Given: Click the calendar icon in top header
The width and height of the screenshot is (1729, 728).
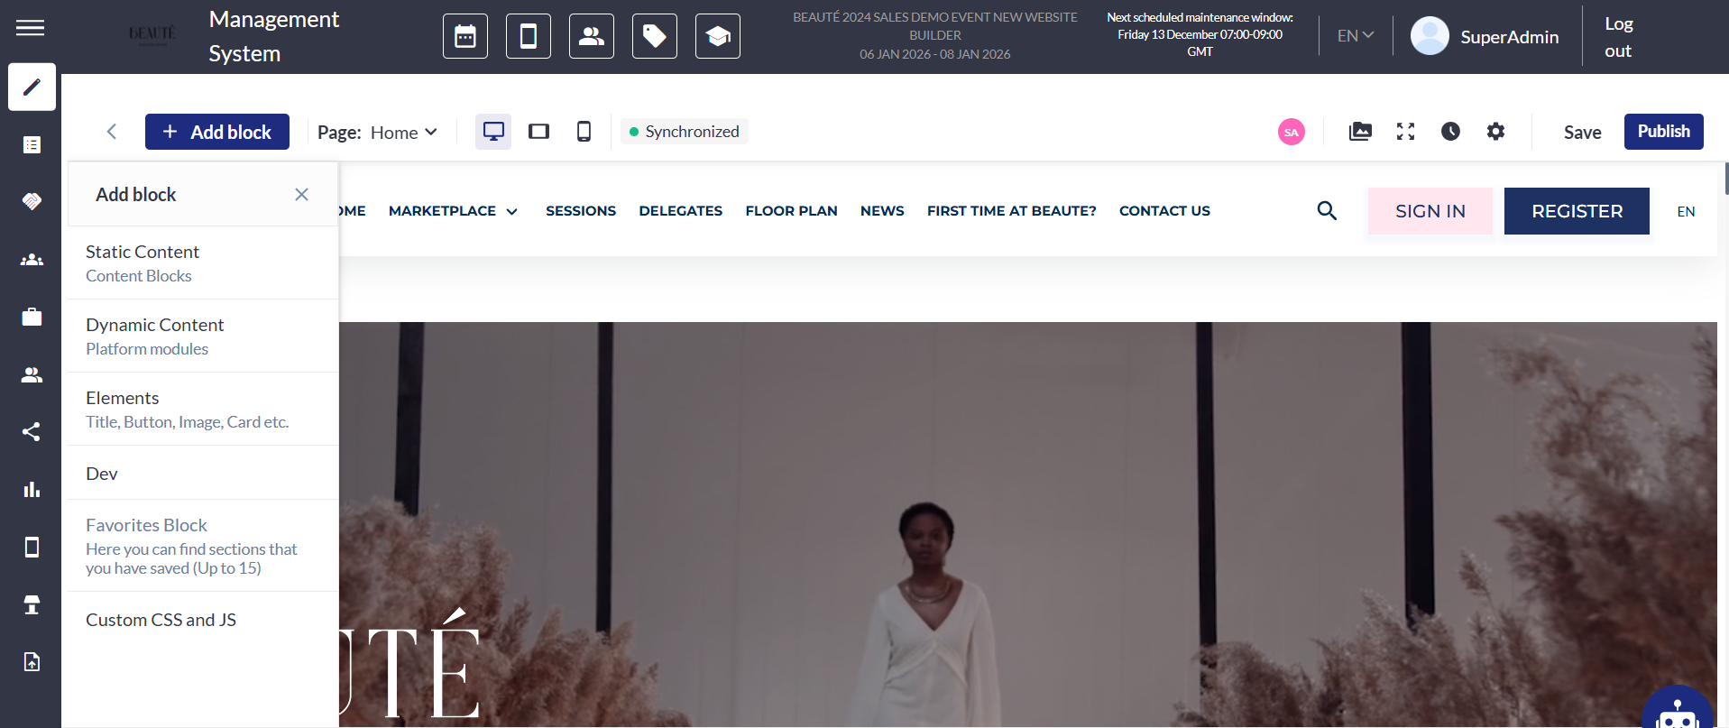Looking at the screenshot, I should coord(465,36).
